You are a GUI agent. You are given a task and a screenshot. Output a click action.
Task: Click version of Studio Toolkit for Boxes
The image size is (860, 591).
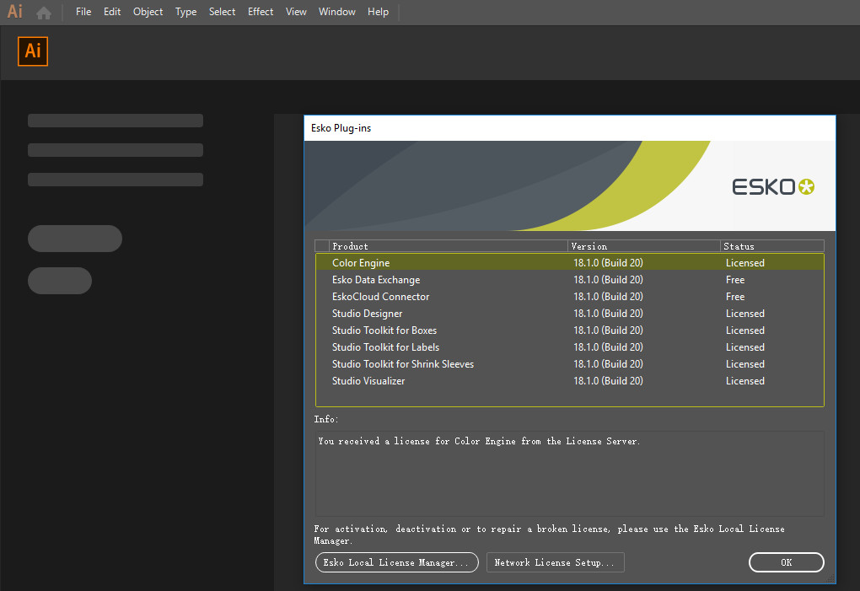pos(608,330)
